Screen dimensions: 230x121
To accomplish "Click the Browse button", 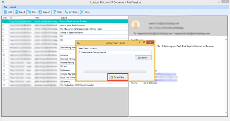I will coord(143,58).
